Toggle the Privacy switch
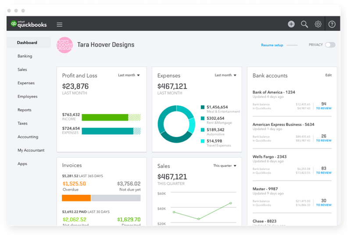This screenshot has width=350, height=237. tap(330, 45)
